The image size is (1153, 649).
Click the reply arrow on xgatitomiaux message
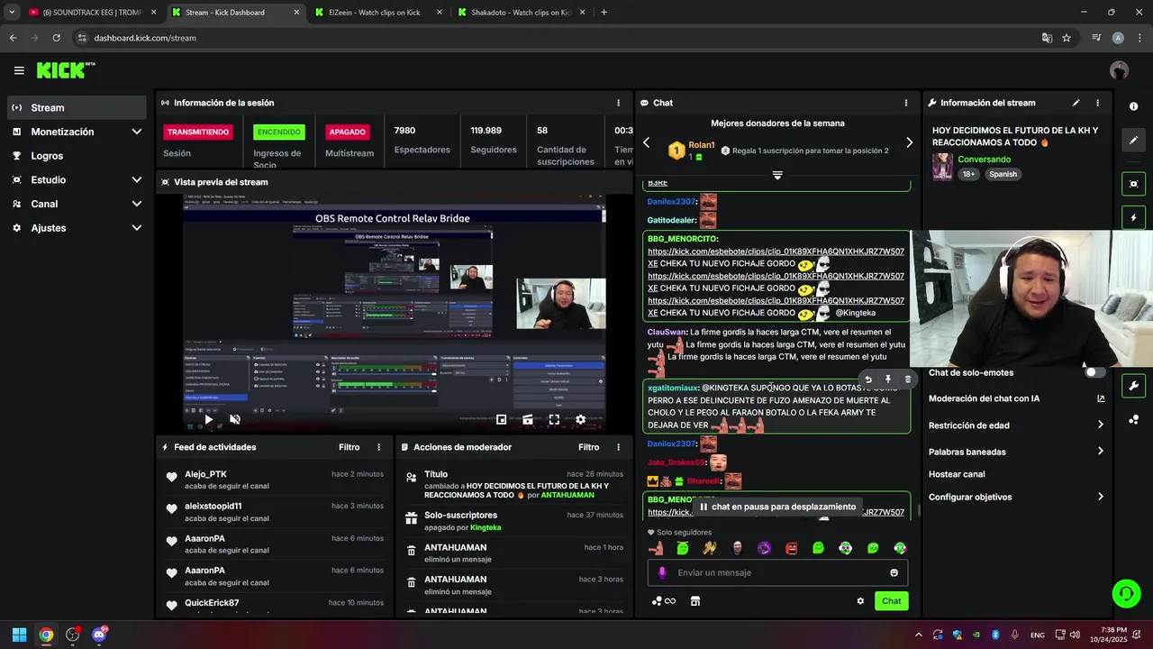point(867,379)
